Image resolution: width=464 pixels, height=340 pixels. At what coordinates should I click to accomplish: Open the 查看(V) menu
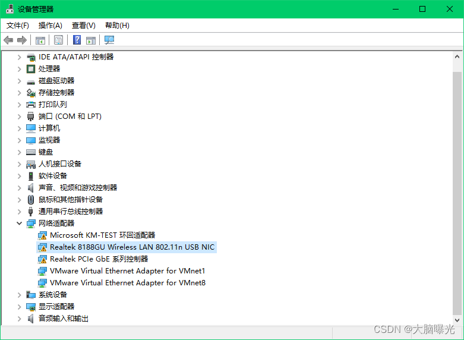coord(84,26)
